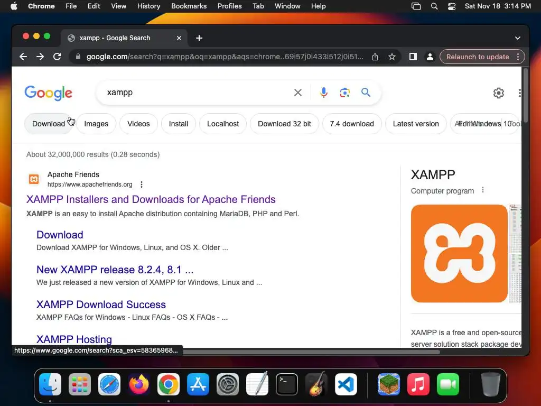Open FaceTime from the dock
Viewport: 541px width, 406px height.
448,384
